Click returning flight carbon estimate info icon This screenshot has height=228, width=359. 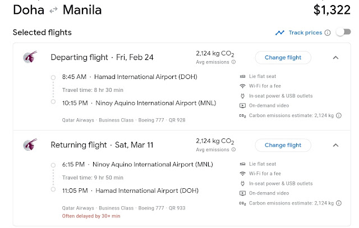point(339,203)
